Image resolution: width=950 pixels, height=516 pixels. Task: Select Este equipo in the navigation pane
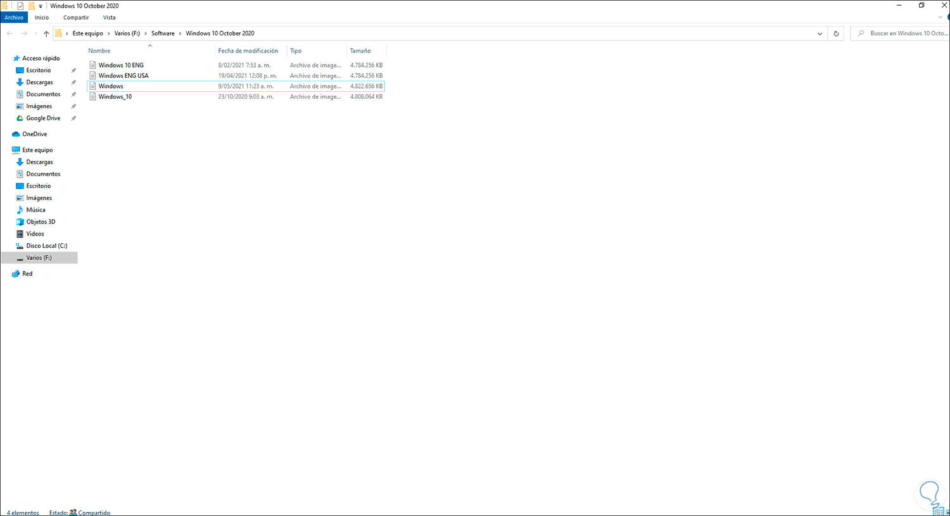(37, 150)
